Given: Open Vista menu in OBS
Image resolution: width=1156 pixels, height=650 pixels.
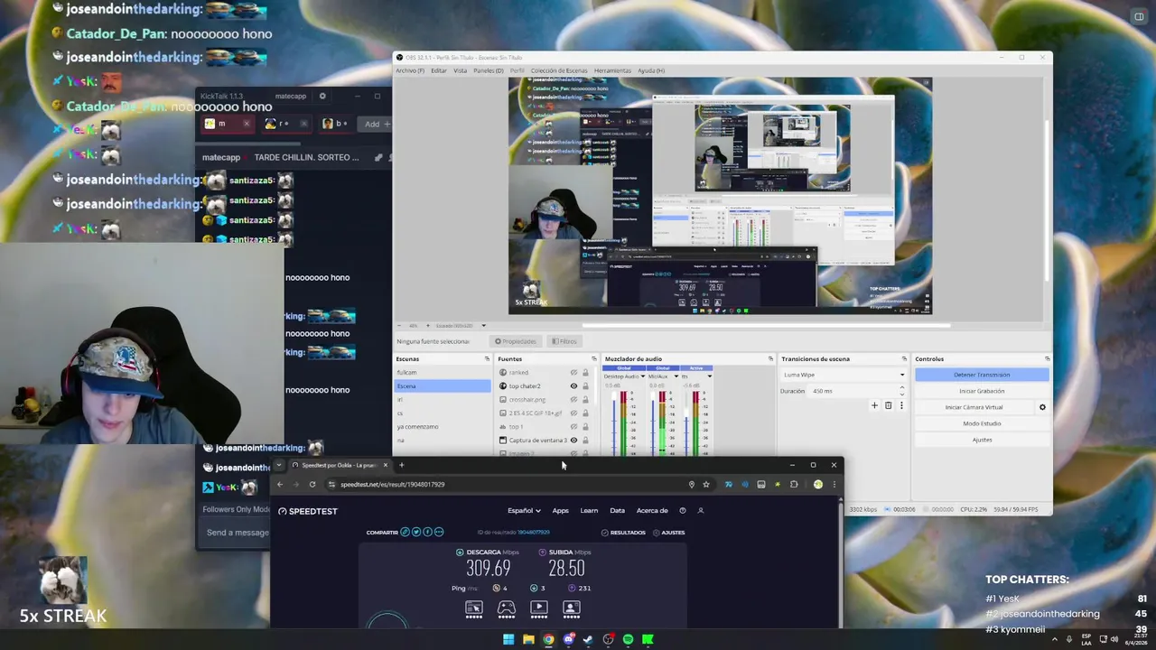Looking at the screenshot, I should coord(461,70).
